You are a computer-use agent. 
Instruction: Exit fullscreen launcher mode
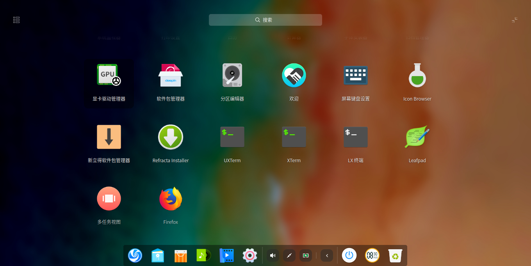pyautogui.click(x=515, y=20)
